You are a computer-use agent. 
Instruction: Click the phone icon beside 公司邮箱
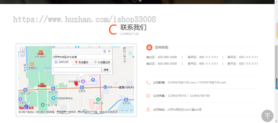tap(148, 83)
